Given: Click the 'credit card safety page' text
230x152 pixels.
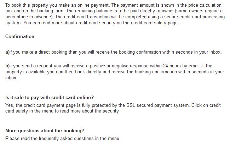Looking at the screenshot, I should (155, 23).
